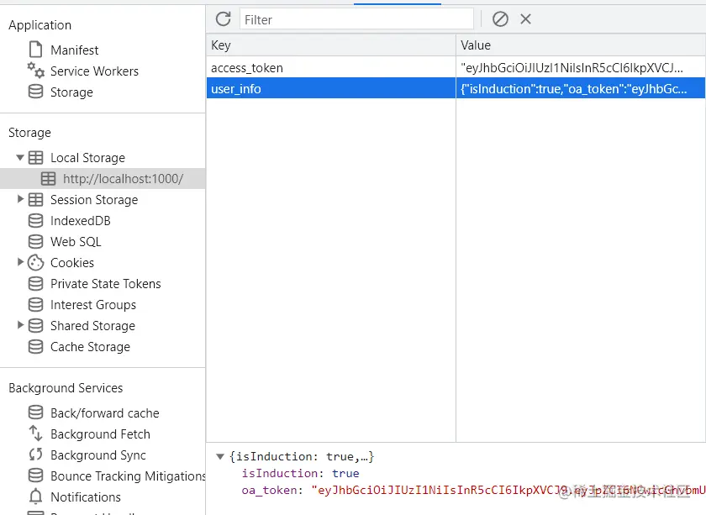The width and height of the screenshot is (706, 515).
Task: Click the clear all storage icon
Action: (500, 19)
